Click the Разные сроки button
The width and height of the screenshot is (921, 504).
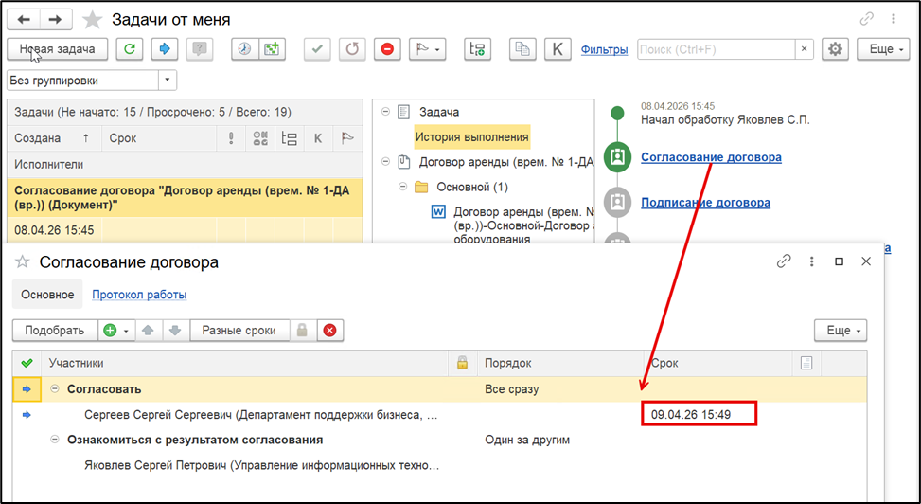coord(239,331)
